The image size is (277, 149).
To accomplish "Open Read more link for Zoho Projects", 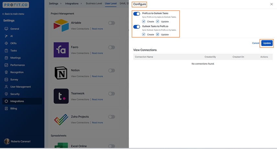I will tap(97, 123).
